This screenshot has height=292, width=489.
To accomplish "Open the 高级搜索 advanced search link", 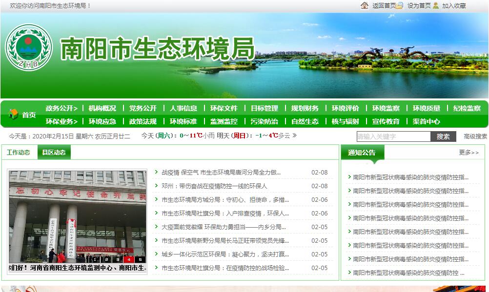I will 475,136.
